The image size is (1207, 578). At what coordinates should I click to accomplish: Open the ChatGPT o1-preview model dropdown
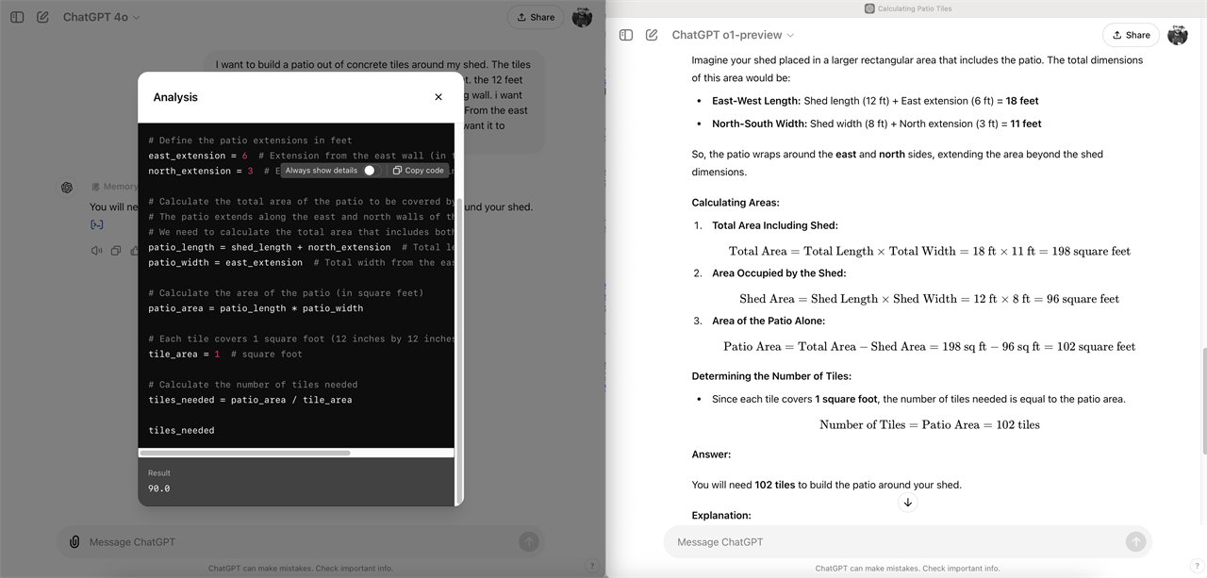click(x=733, y=35)
